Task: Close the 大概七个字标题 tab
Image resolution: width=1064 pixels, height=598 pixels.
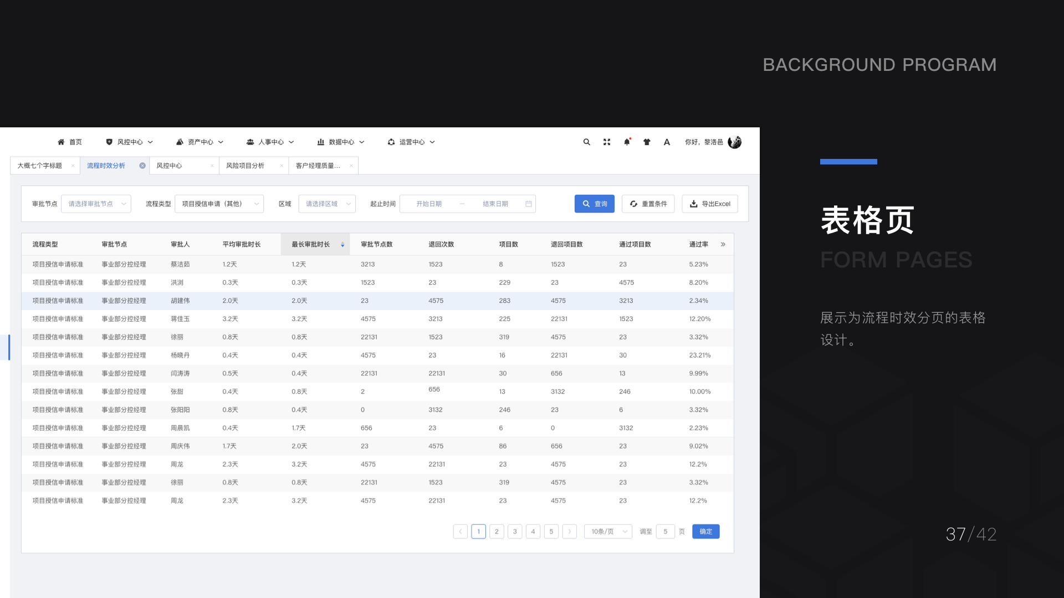Action: [x=73, y=166]
